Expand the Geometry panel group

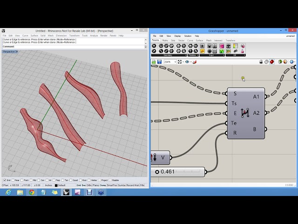coord(185,55)
